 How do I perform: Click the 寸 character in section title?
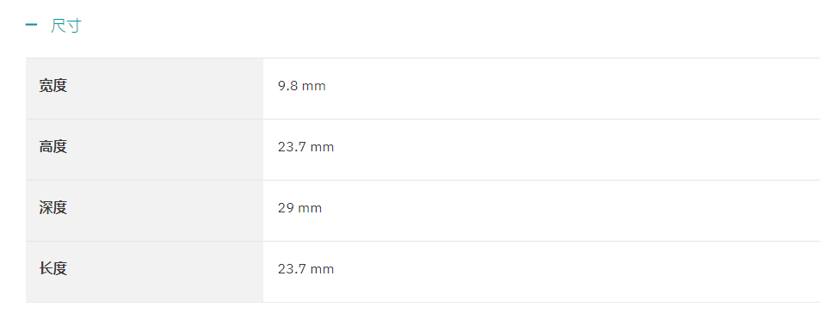[x=74, y=25]
